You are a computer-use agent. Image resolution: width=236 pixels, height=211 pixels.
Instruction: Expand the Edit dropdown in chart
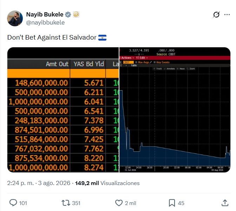coord(142,58)
